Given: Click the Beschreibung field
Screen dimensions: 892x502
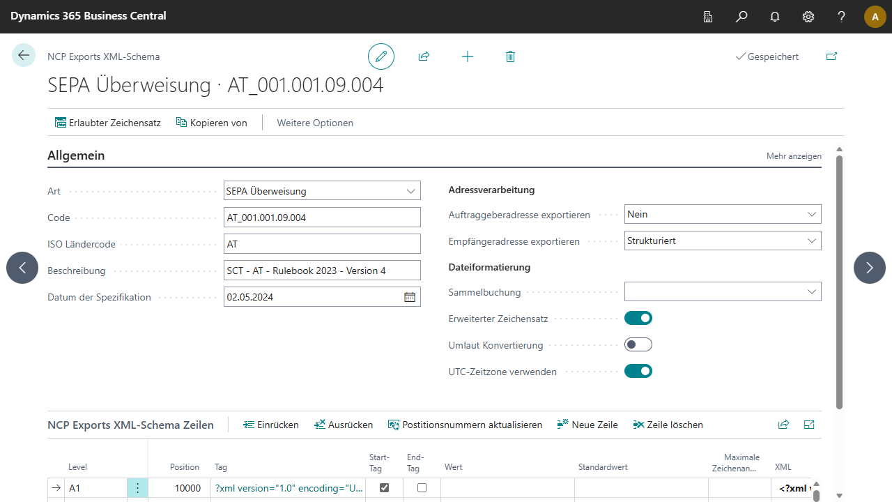Looking at the screenshot, I should pos(322,271).
